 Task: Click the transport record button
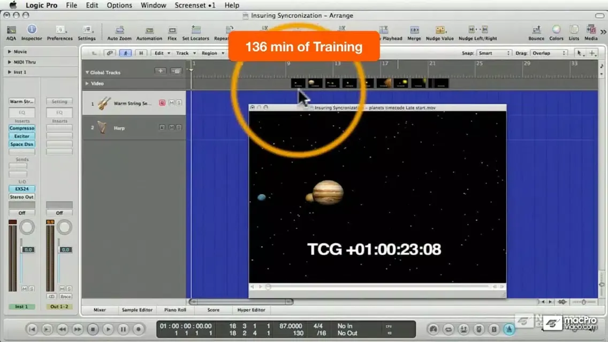point(139,329)
